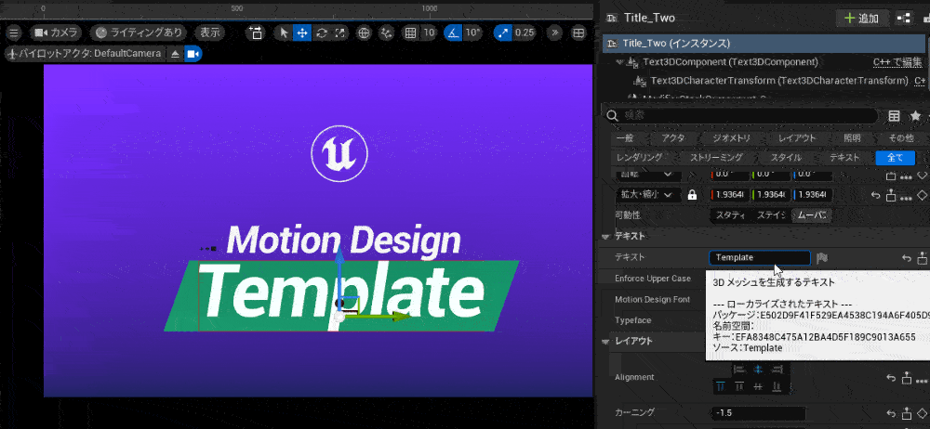Open grid snap value 10 dropdown
930x429 pixels.
coord(428,32)
